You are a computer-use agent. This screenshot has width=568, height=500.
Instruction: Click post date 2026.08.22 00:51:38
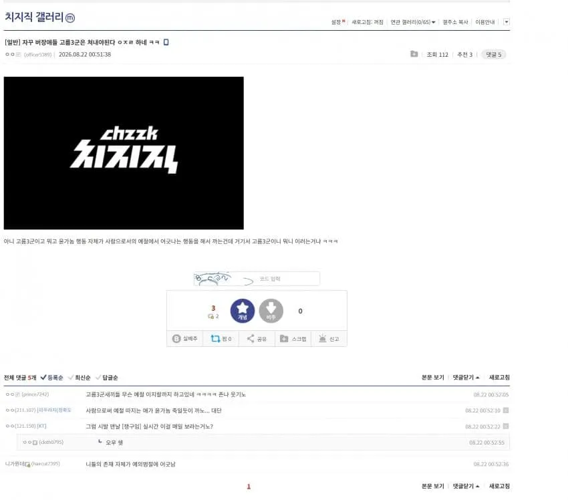(85, 54)
